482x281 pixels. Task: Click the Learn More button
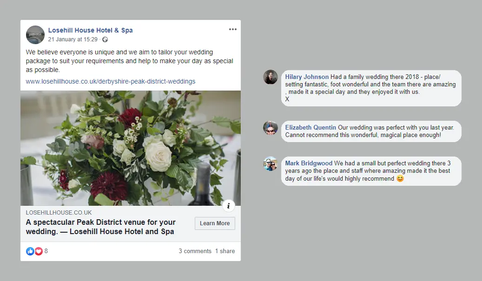click(215, 223)
